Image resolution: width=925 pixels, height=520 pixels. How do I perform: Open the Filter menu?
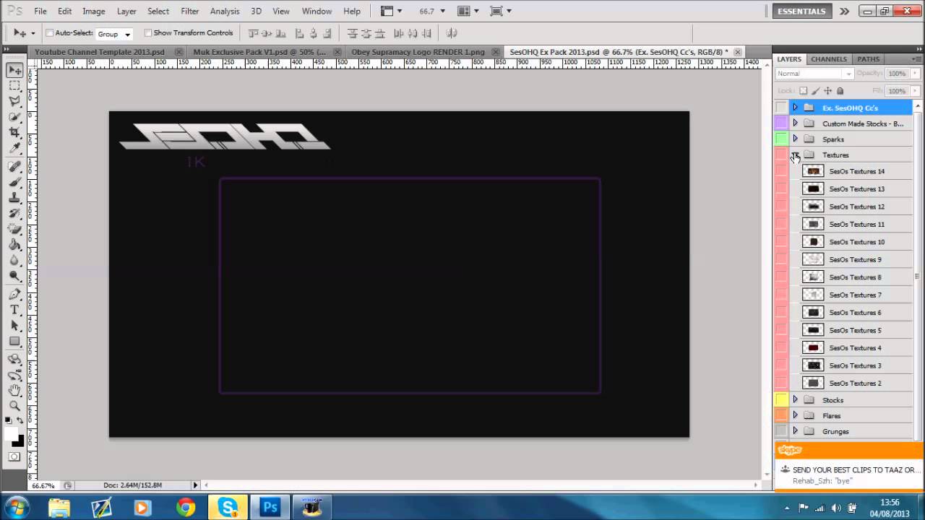pyautogui.click(x=190, y=12)
